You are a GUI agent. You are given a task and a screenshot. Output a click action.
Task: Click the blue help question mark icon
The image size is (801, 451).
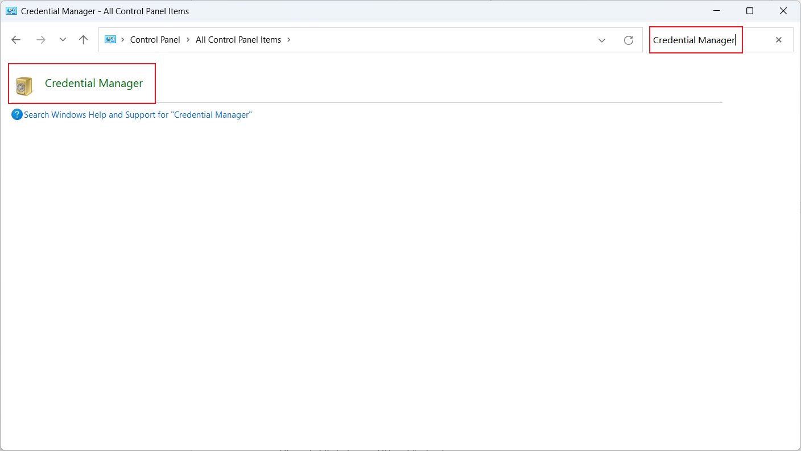point(16,114)
